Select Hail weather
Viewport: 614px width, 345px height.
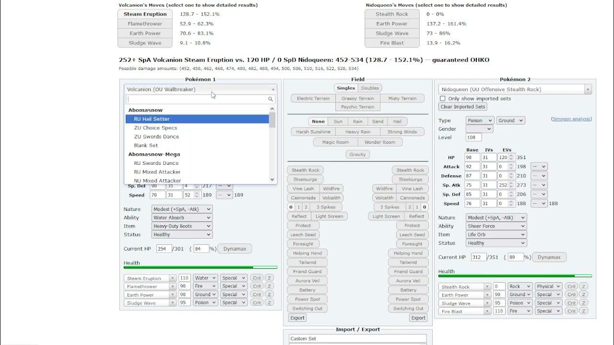pos(397,122)
